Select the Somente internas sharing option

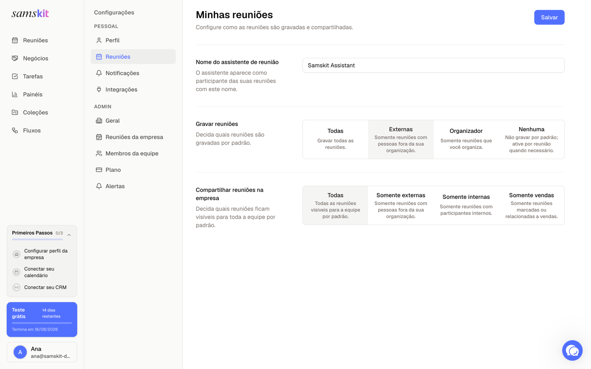click(466, 205)
